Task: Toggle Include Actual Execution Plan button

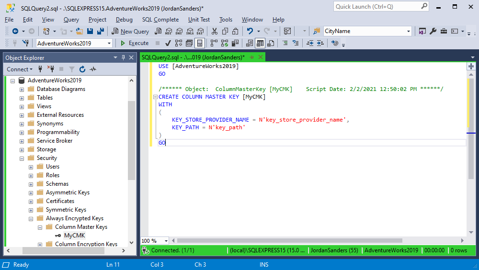Action: point(213,43)
